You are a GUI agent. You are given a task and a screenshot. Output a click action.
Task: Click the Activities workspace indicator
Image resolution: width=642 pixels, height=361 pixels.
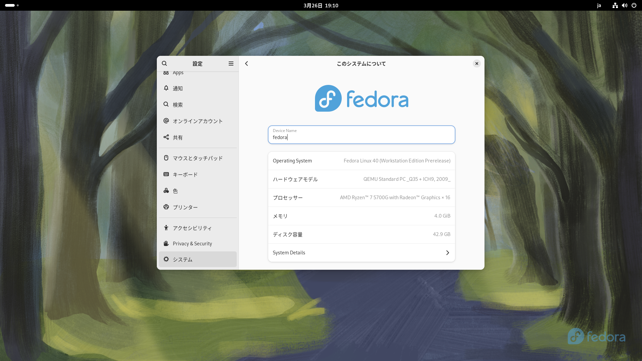click(x=12, y=5)
